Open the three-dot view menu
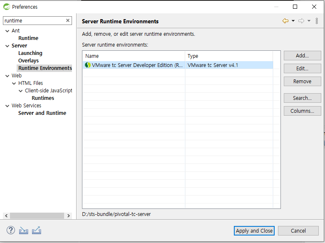 pos(317,21)
